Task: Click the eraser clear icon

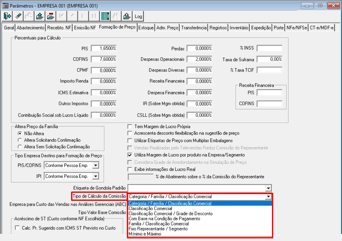Action: [18, 16]
